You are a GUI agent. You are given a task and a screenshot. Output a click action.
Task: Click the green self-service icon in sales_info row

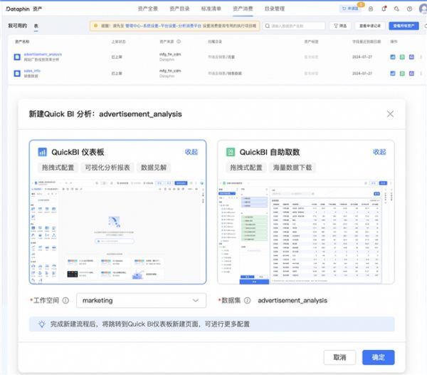click(x=402, y=73)
